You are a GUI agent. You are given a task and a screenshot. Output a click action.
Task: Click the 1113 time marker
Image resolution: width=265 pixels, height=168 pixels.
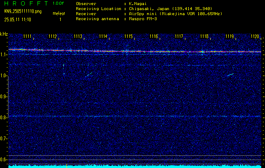pos(78,36)
